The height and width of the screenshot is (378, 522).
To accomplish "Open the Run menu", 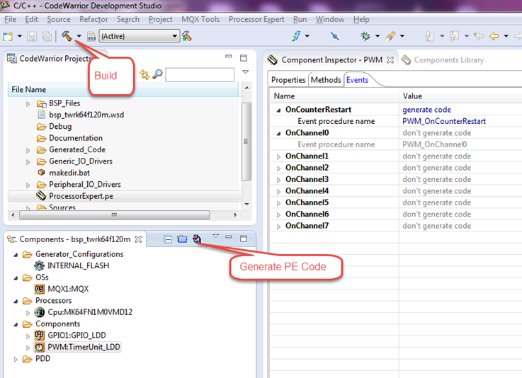I will [300, 19].
